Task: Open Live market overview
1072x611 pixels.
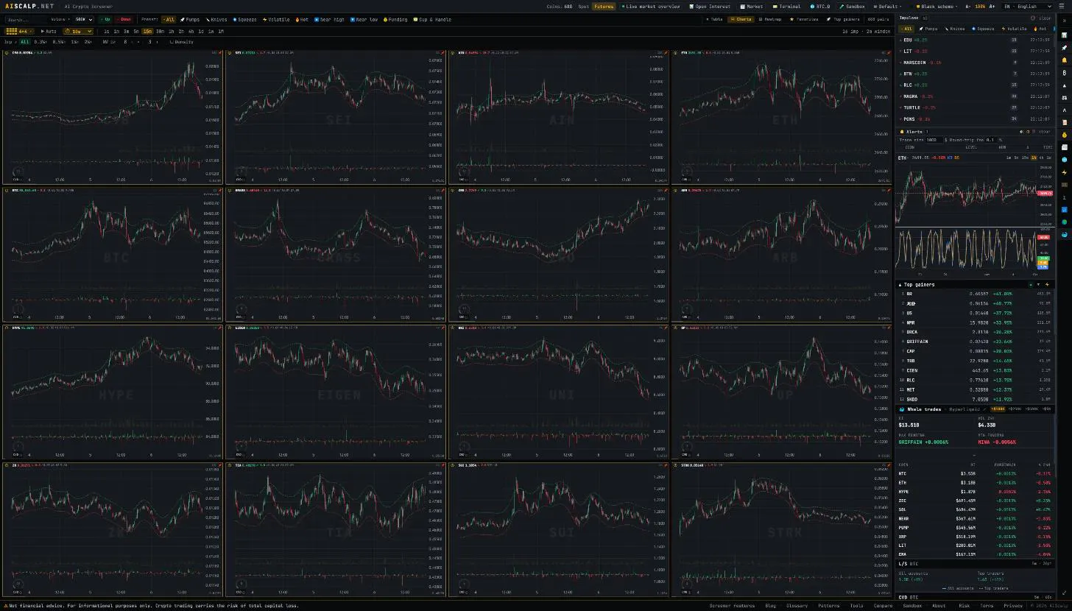Action: [651, 6]
